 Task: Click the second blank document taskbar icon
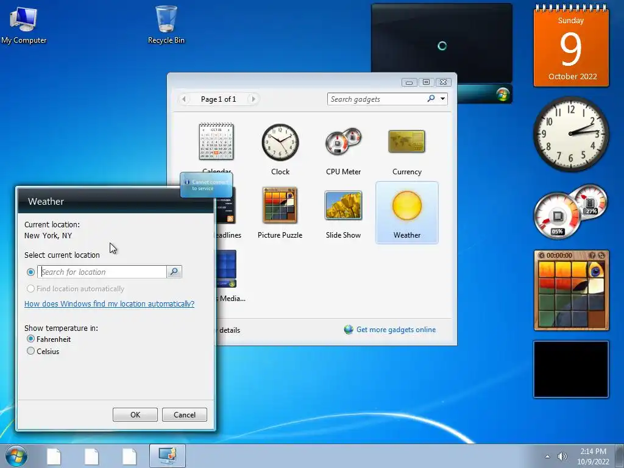91,456
